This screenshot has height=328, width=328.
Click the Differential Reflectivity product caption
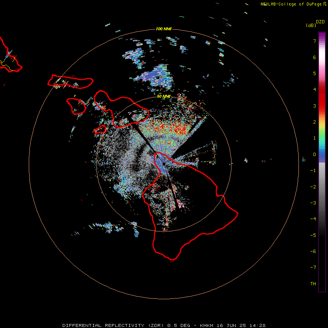coord(164,325)
